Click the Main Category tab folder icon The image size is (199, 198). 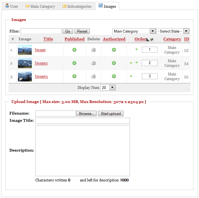(27, 6)
